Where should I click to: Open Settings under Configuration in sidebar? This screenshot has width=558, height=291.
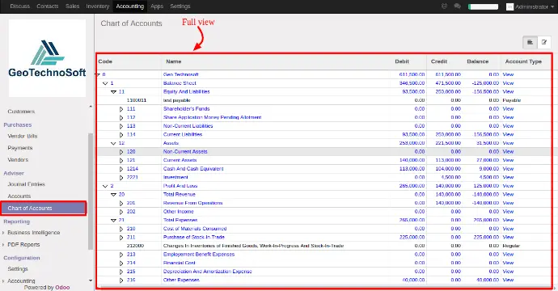18,269
